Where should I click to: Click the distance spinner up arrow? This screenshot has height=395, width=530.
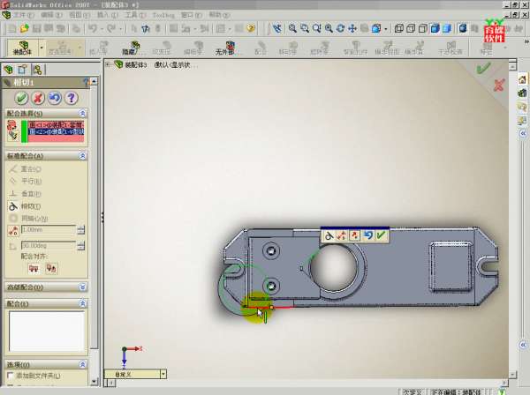pyautogui.click(x=81, y=227)
